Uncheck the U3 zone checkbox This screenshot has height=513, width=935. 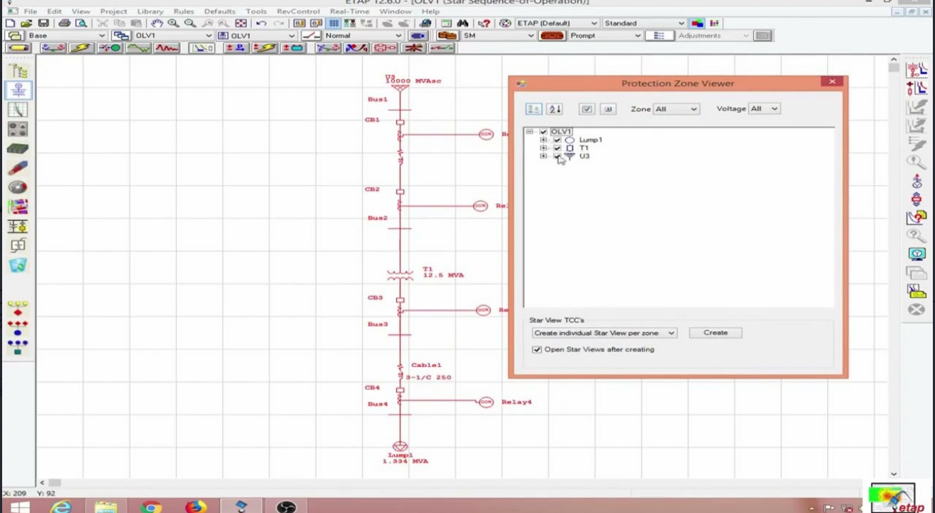click(557, 156)
